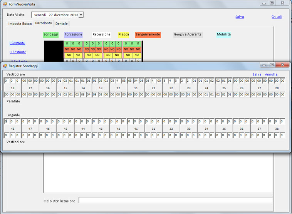Click the tooth 41 number label
Image resolution: width=292 pixels, height=214 pixels.
click(136, 129)
